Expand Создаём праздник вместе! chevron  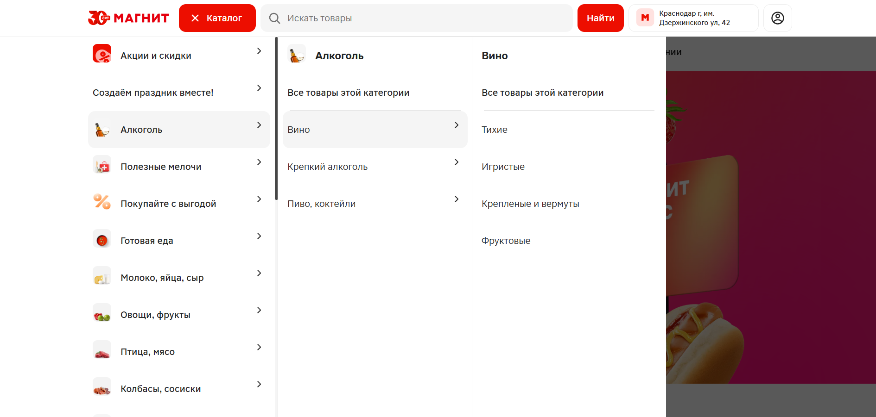pyautogui.click(x=259, y=88)
